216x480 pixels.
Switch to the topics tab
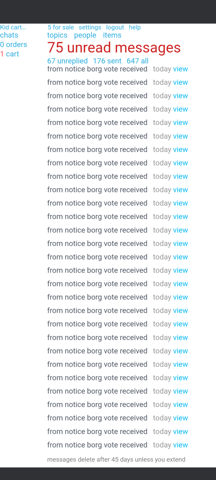[x=57, y=35]
